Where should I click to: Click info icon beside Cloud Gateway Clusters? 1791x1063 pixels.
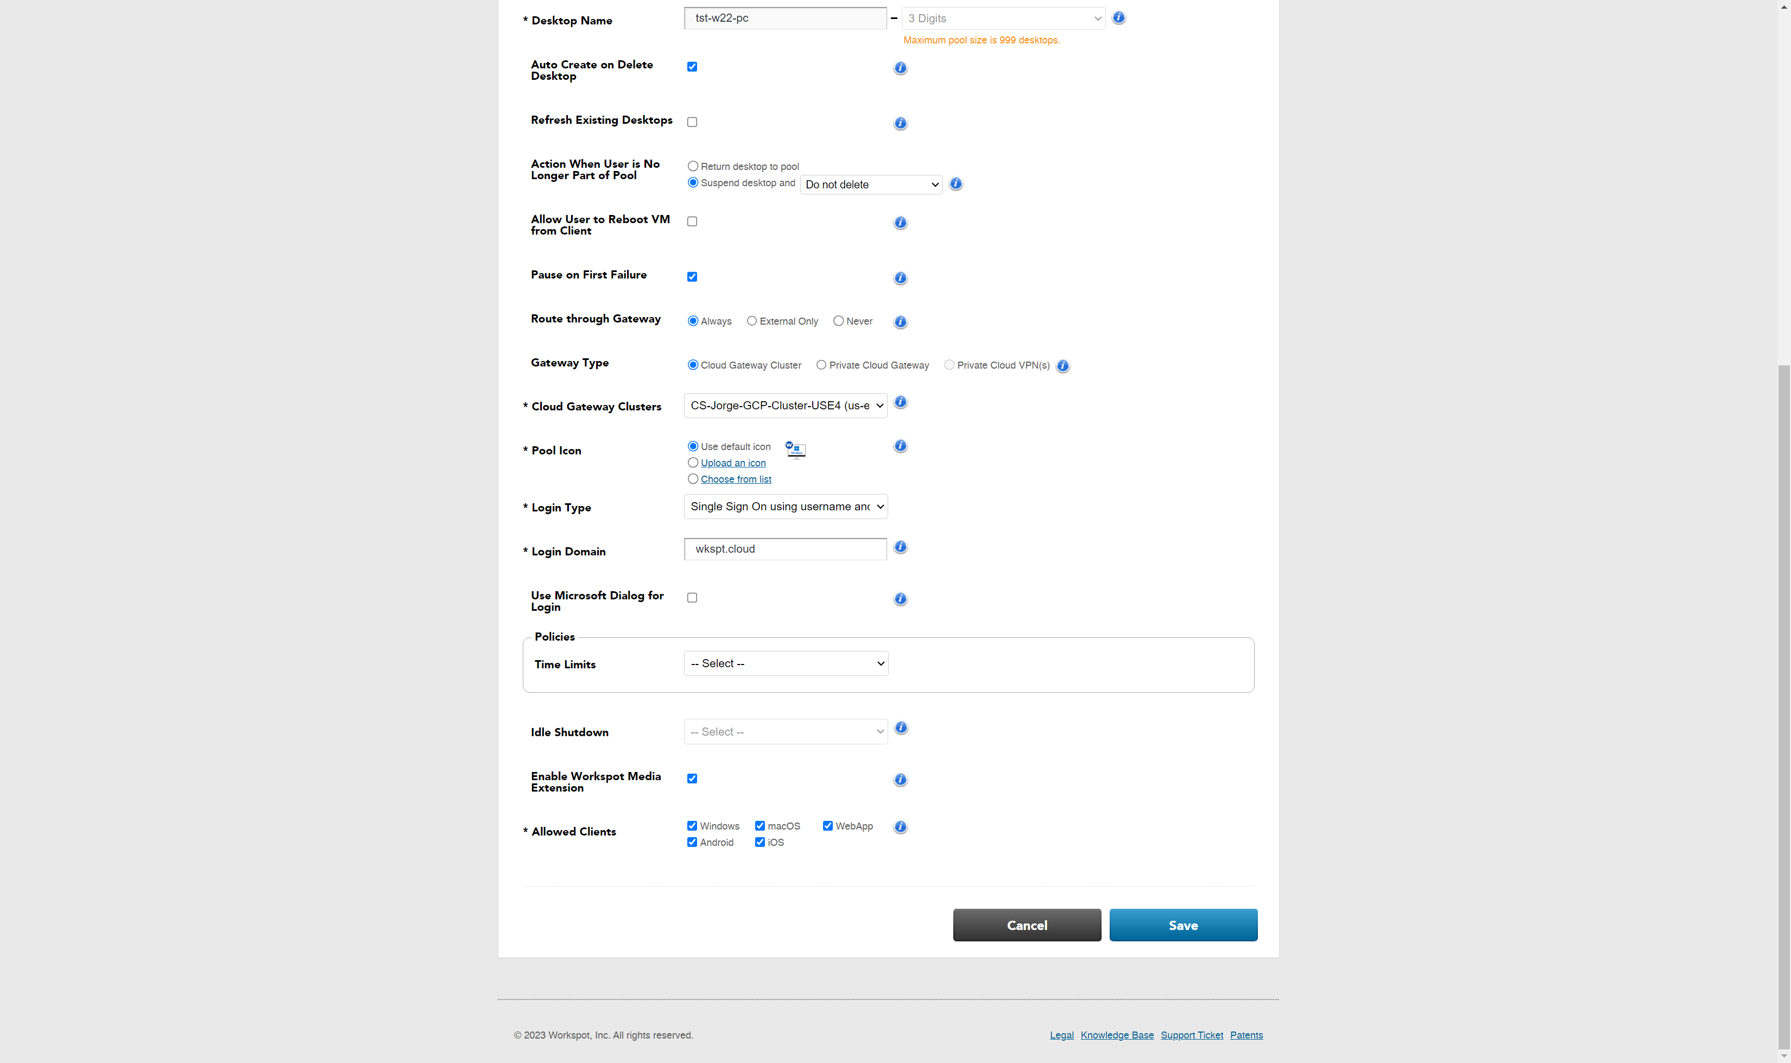(901, 403)
